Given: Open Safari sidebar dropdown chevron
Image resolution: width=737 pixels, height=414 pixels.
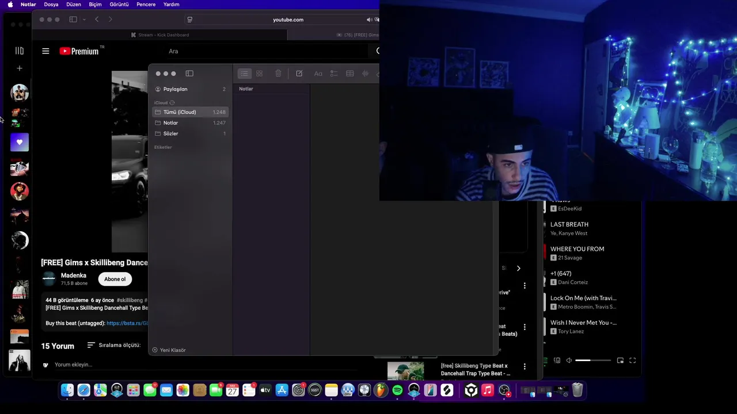Looking at the screenshot, I should coord(84,20).
